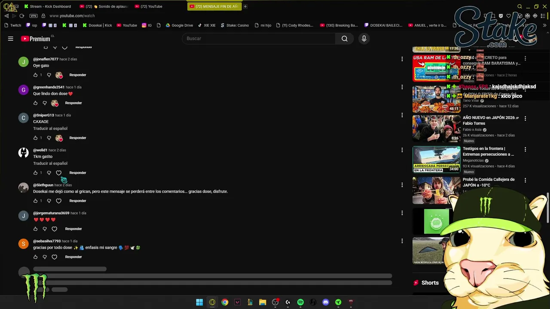The image size is (550, 309).
Task: Dislike the Tkm gatito comment
Action: click(49, 173)
